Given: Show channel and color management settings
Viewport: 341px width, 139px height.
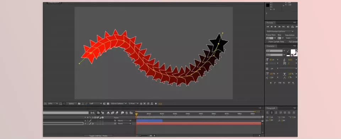Looking at the screenshot, I should 87,104.
